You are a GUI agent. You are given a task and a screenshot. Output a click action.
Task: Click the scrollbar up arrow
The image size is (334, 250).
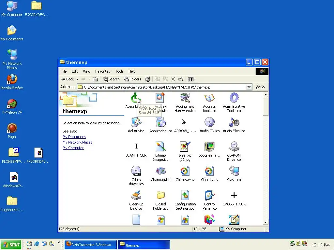pos(266,94)
